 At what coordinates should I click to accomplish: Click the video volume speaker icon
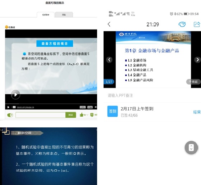[x=96, y=107]
